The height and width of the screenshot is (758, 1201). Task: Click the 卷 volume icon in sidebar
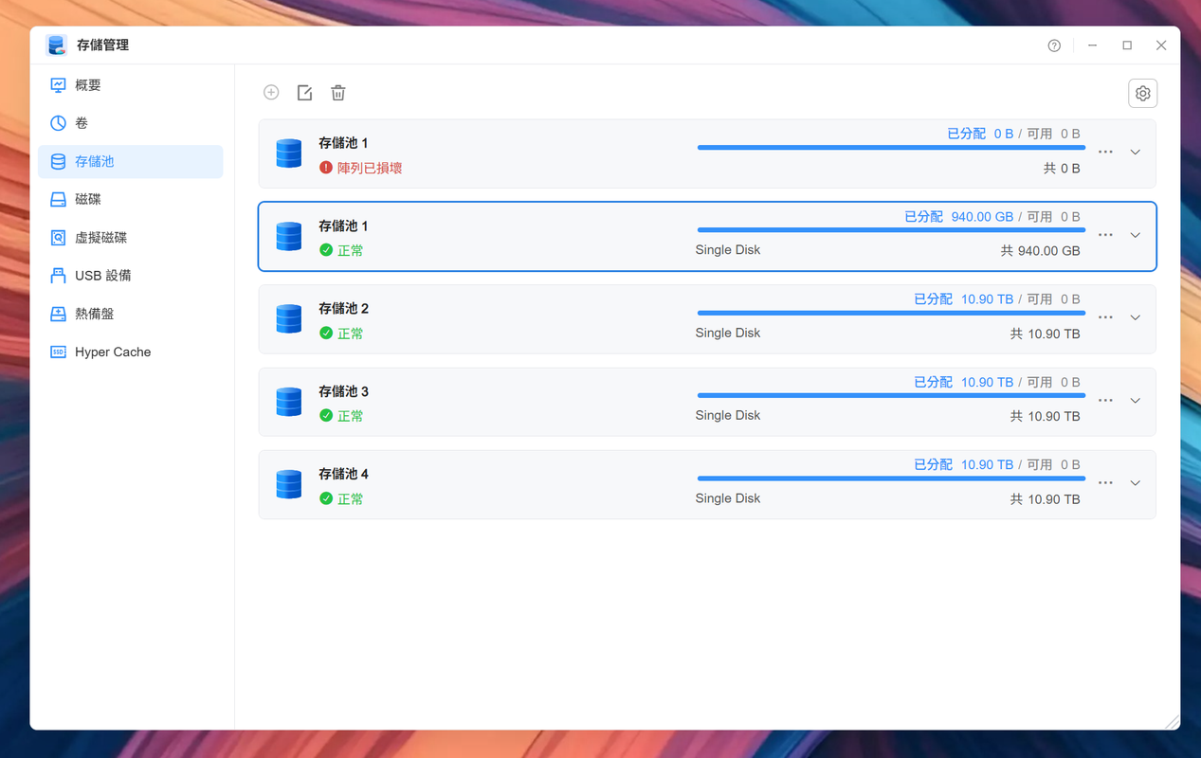(x=58, y=123)
